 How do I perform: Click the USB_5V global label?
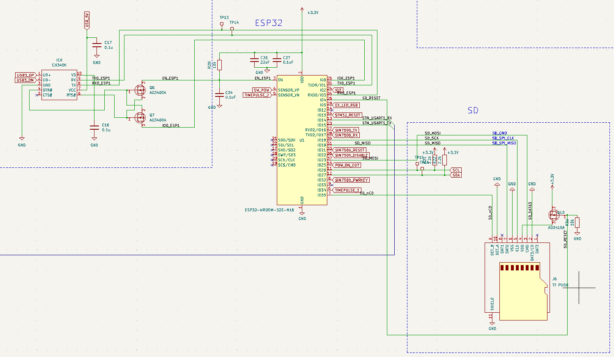pos(87,21)
